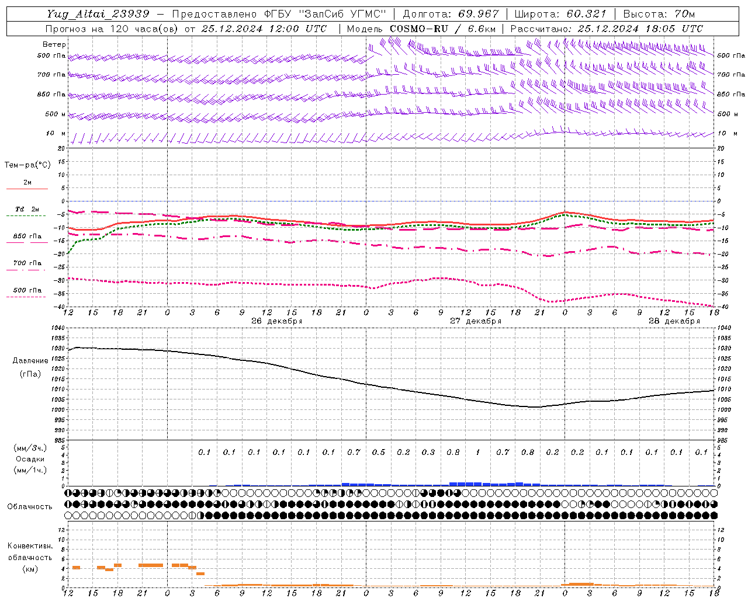Click the Рассчитано: 25.12.2024 18:05 UTC timestamp
Viewport: 748px width, 598px height.
tap(607, 29)
